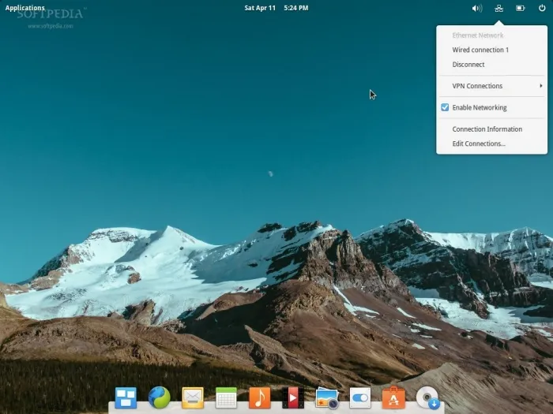Uncheck the Enable Networking checkbox
The image size is (553, 414).
(446, 107)
